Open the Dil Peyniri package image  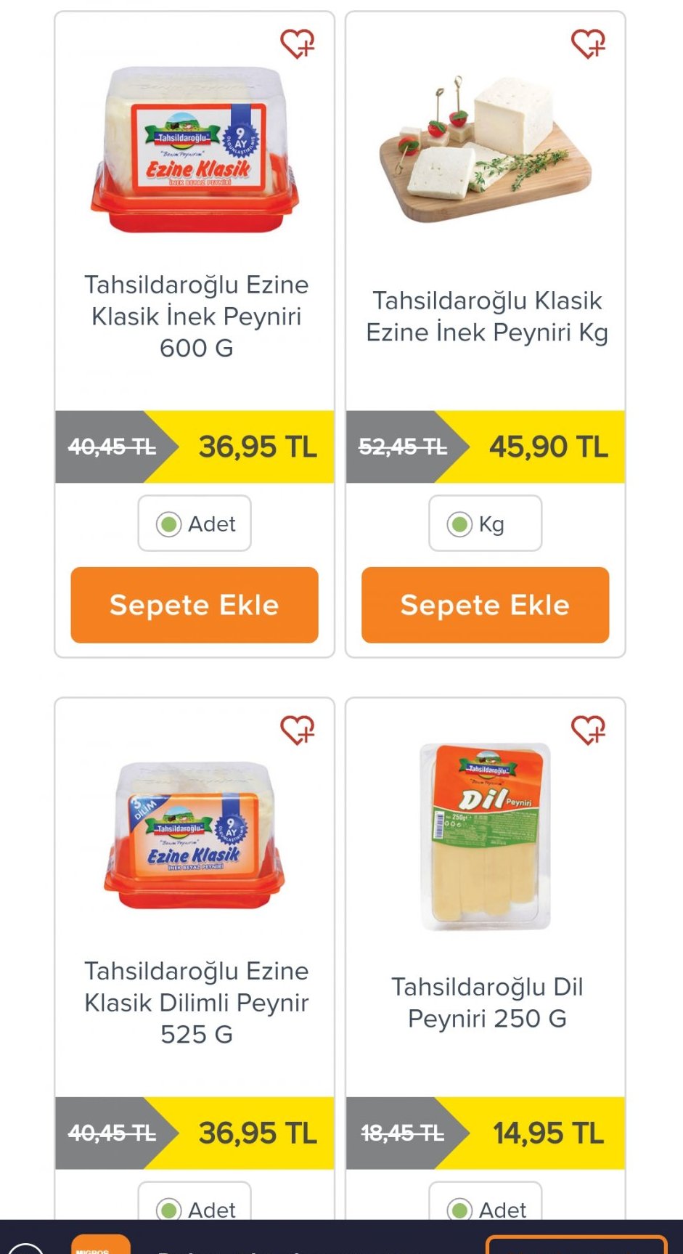tap(485, 835)
